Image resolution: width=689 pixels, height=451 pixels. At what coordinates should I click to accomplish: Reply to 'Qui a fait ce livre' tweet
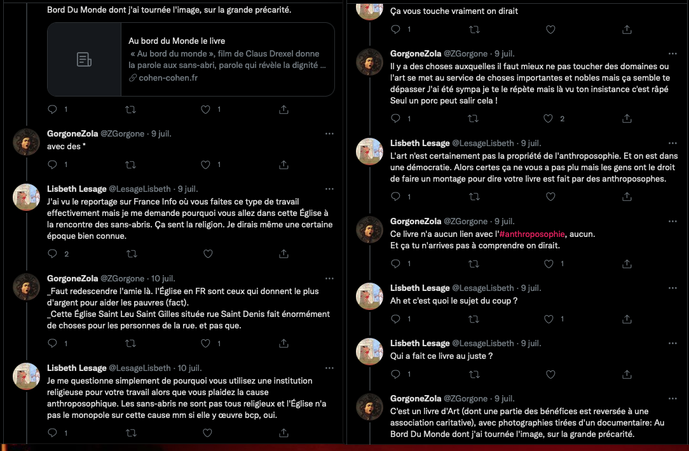pos(395,374)
